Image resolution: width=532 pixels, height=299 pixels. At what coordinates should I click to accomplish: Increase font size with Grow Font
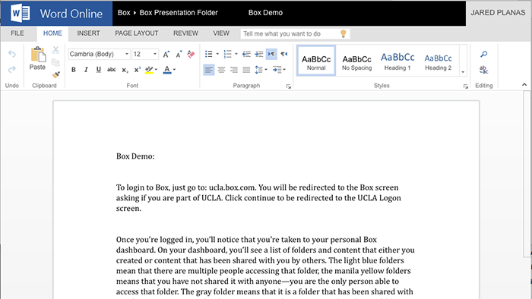pyautogui.click(x=166, y=54)
